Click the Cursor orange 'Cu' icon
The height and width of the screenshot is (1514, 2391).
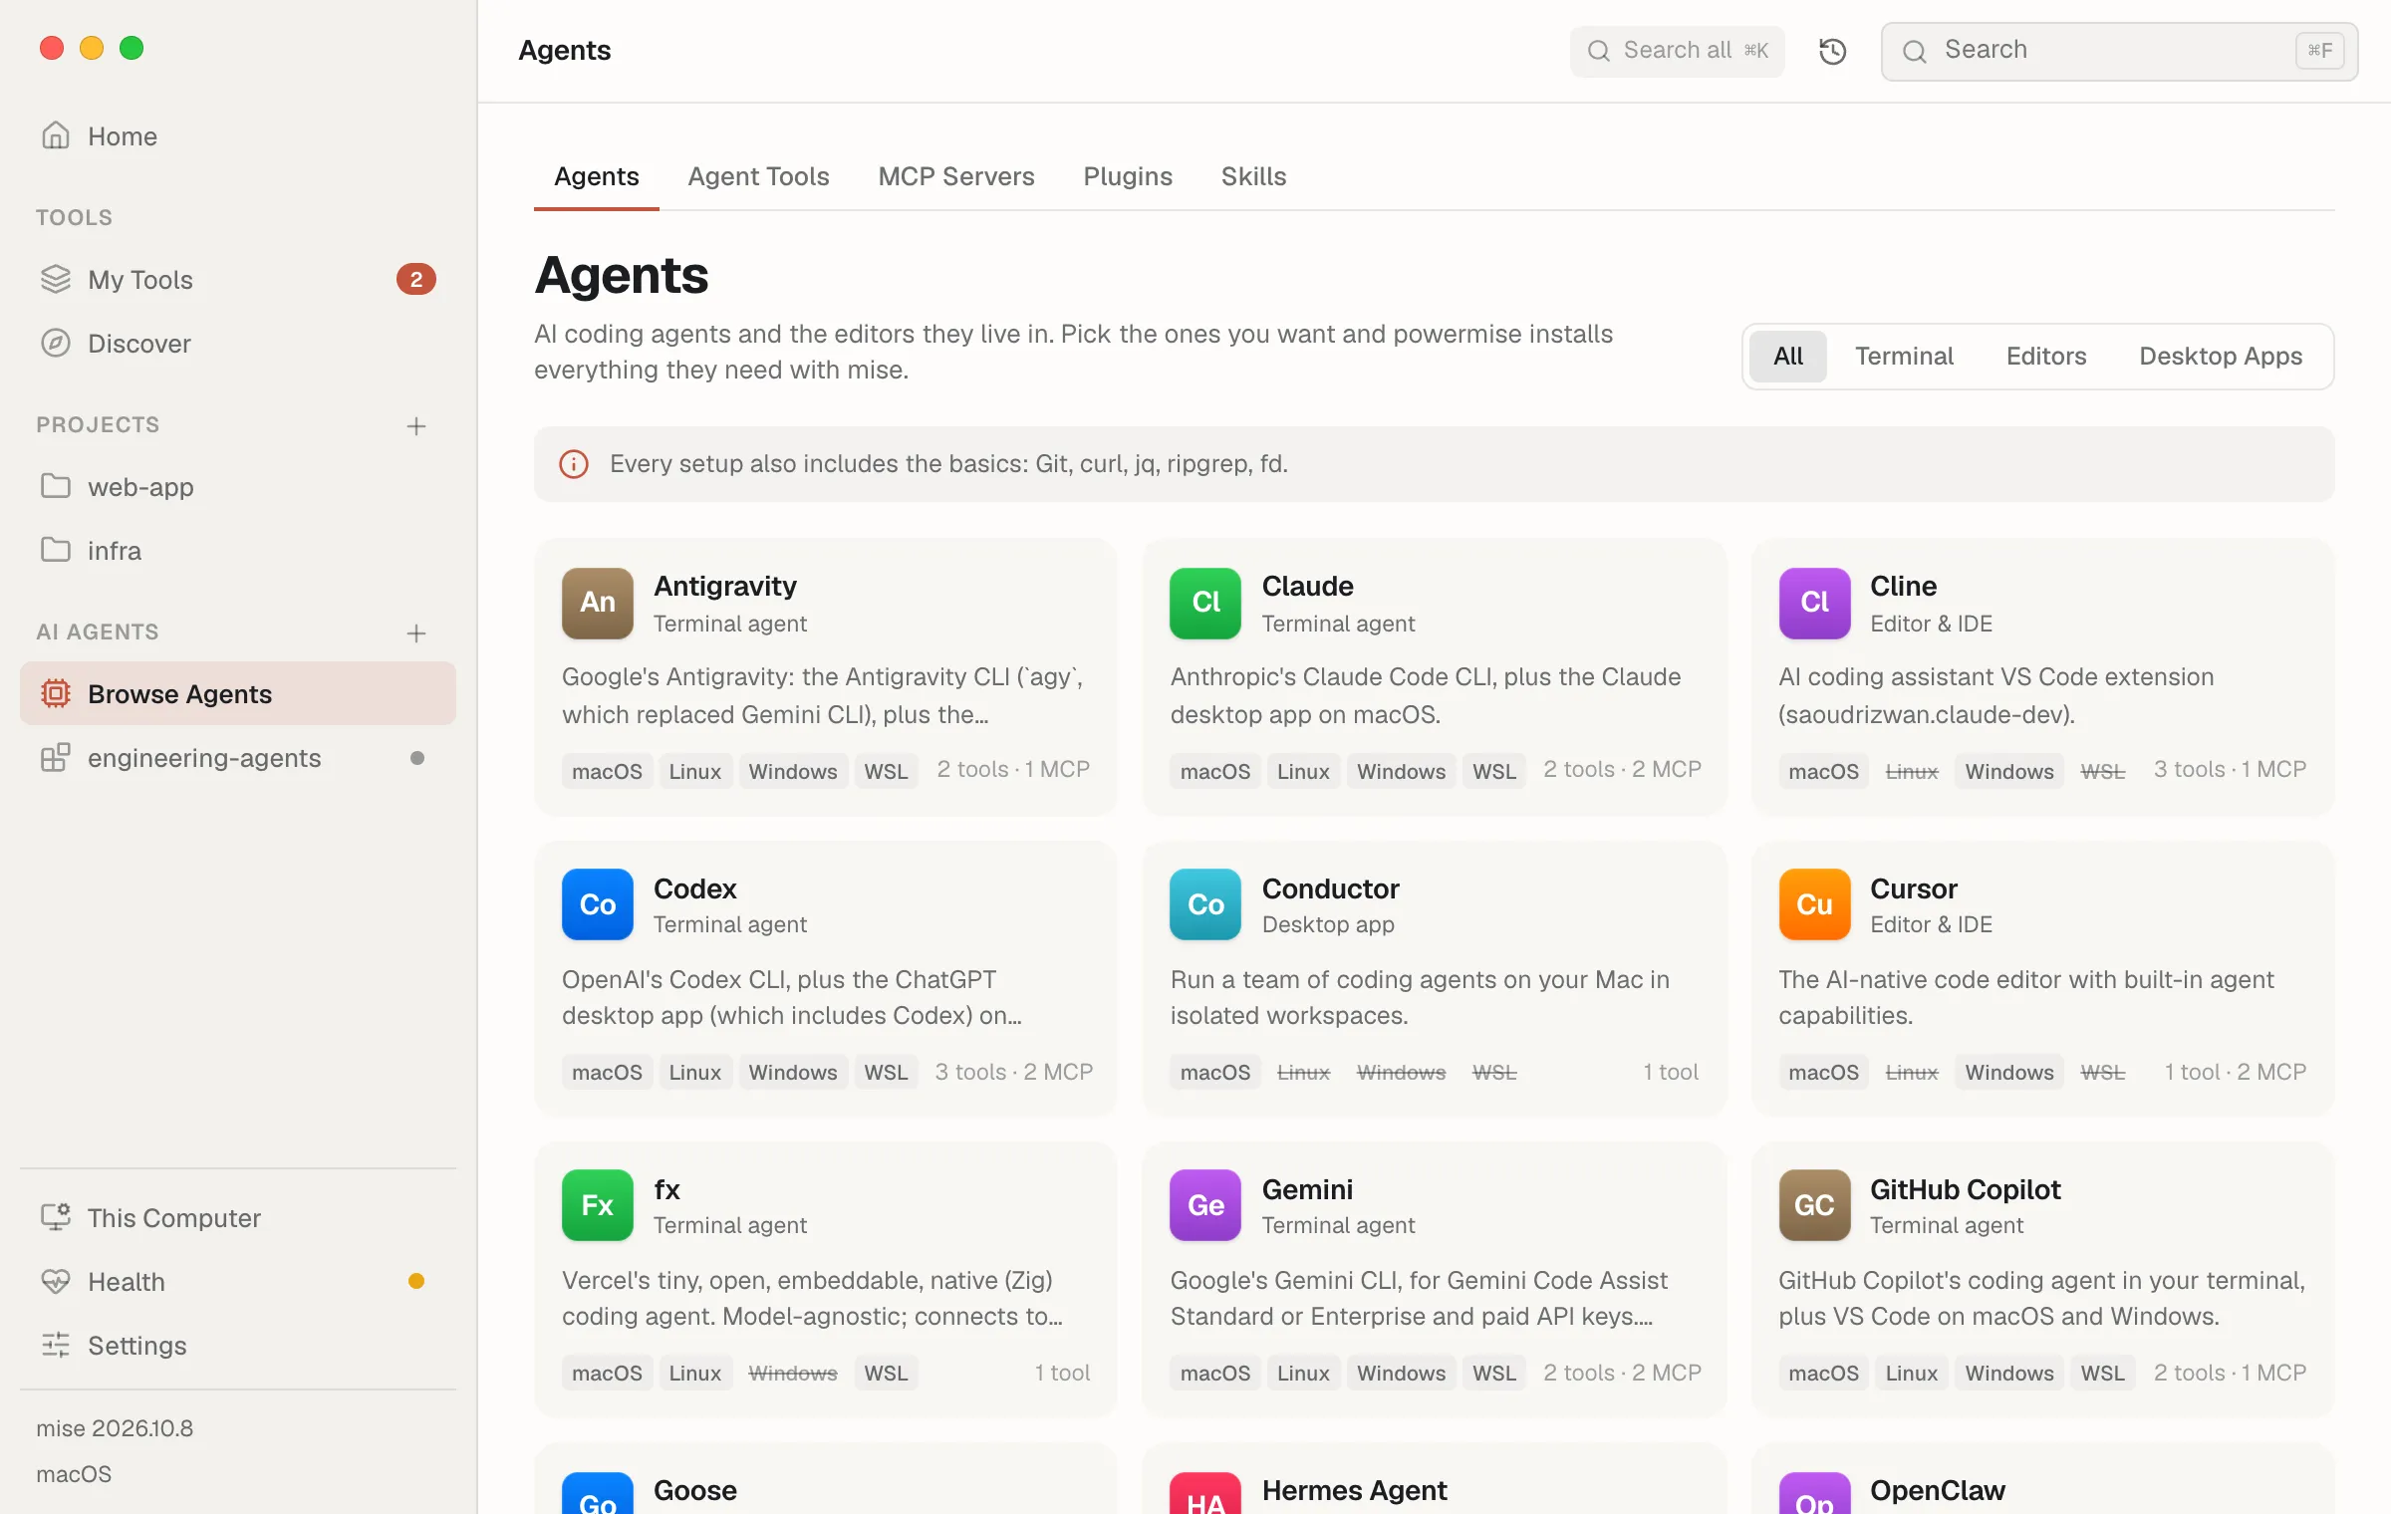(x=1814, y=904)
